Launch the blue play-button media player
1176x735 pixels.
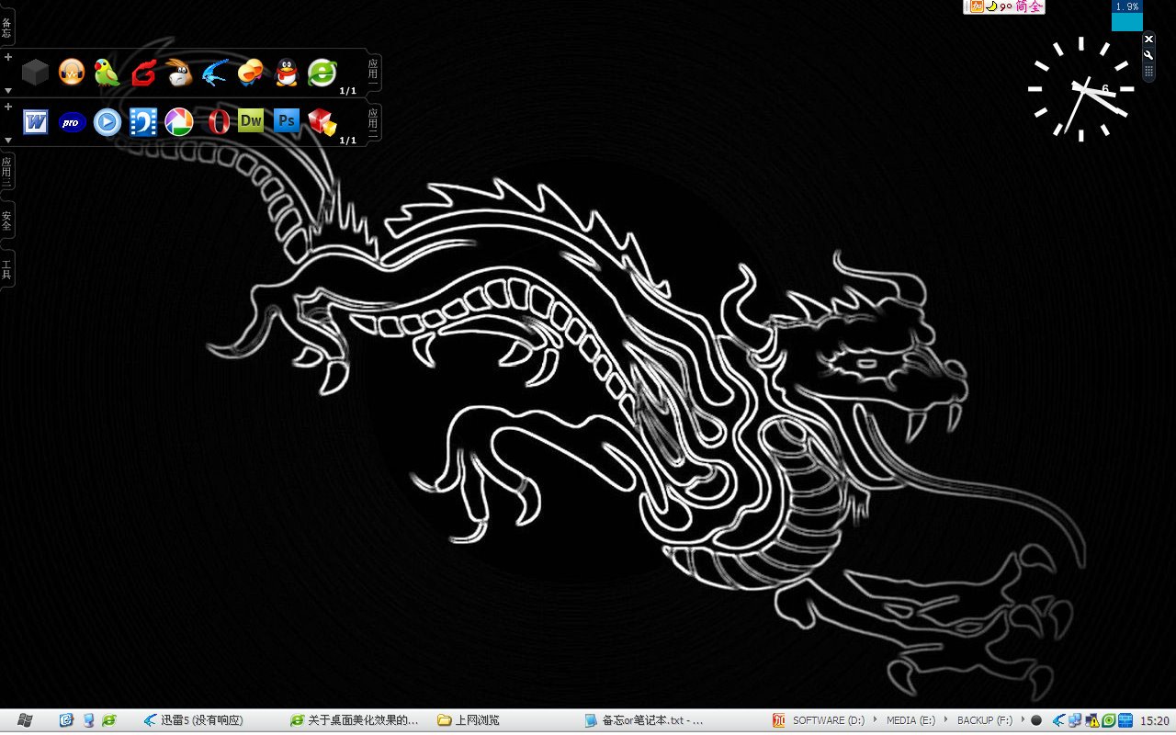point(107,121)
